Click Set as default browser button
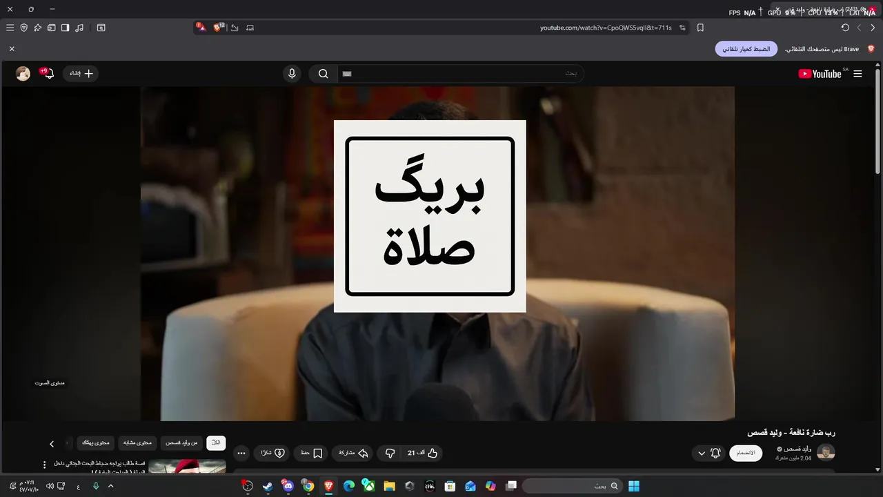The width and height of the screenshot is (883, 497). pyautogui.click(x=746, y=49)
